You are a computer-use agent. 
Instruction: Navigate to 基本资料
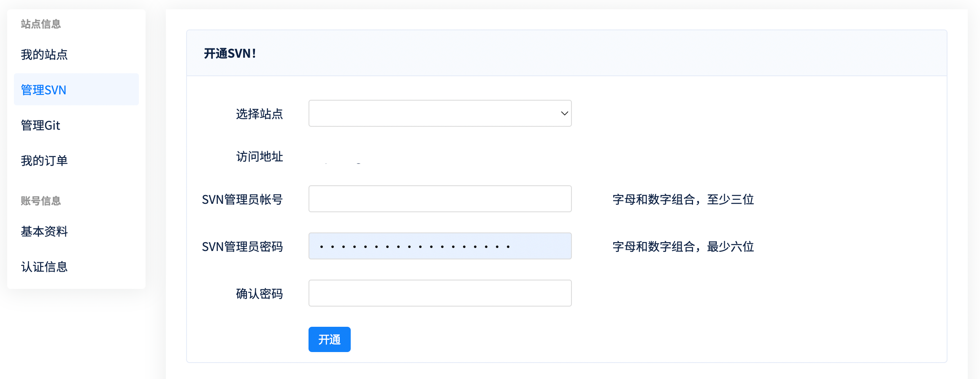[44, 232]
